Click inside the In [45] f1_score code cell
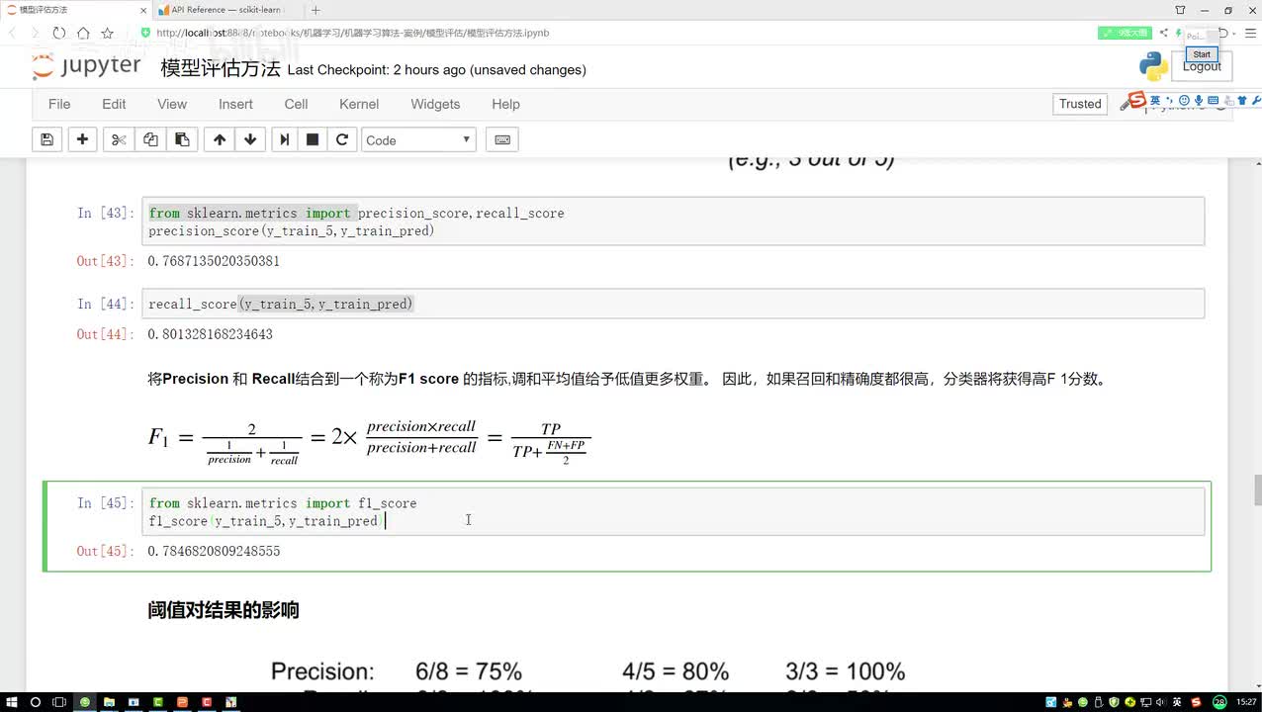The width and height of the screenshot is (1262, 712). (x=674, y=511)
